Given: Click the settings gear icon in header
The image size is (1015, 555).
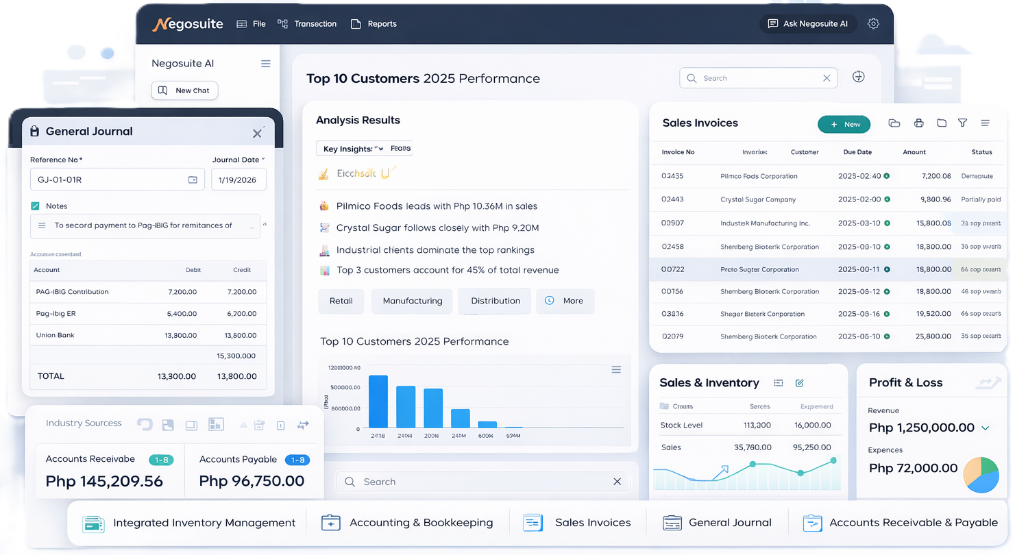Looking at the screenshot, I should coord(873,23).
